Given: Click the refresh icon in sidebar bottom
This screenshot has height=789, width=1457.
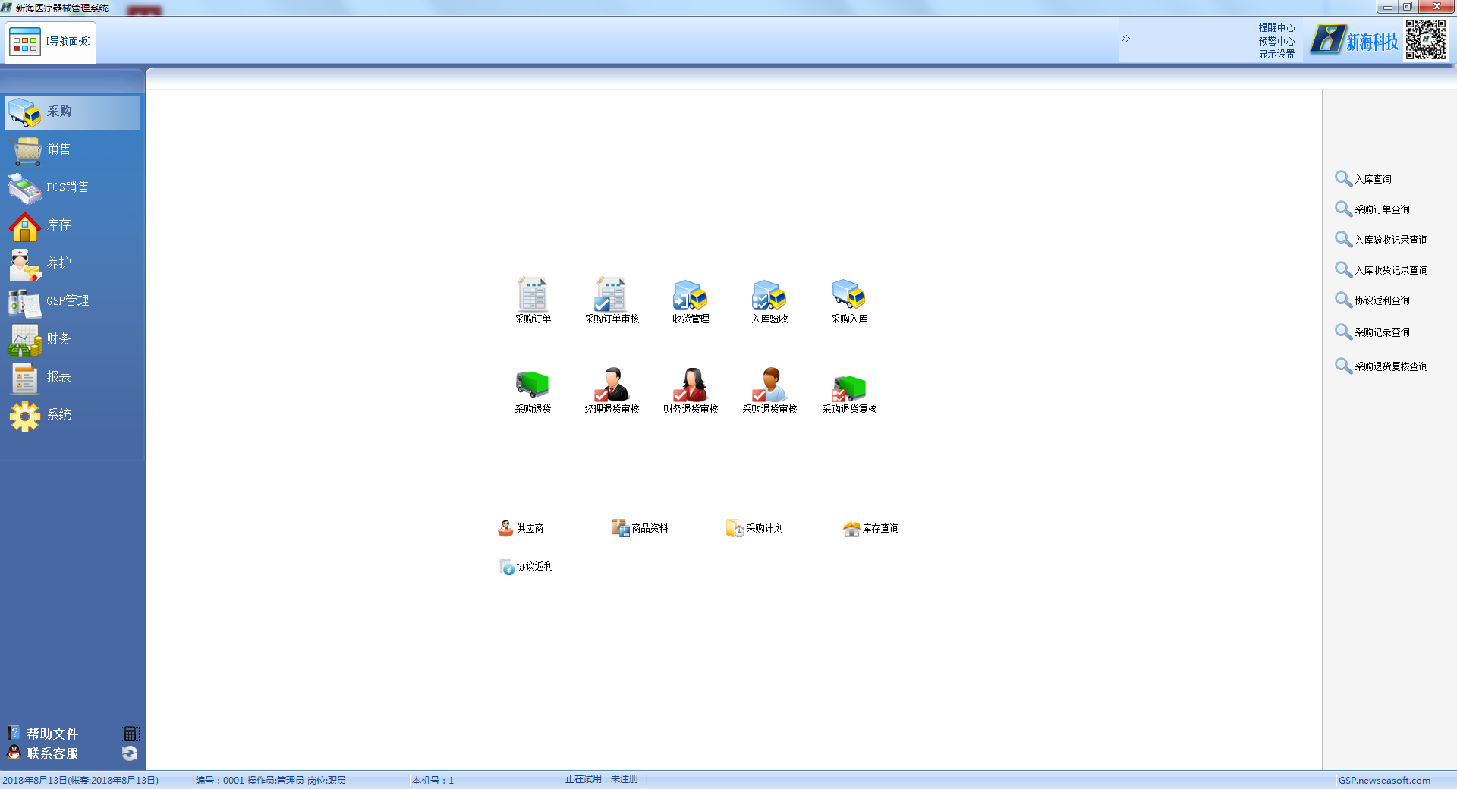Looking at the screenshot, I should pos(130,753).
